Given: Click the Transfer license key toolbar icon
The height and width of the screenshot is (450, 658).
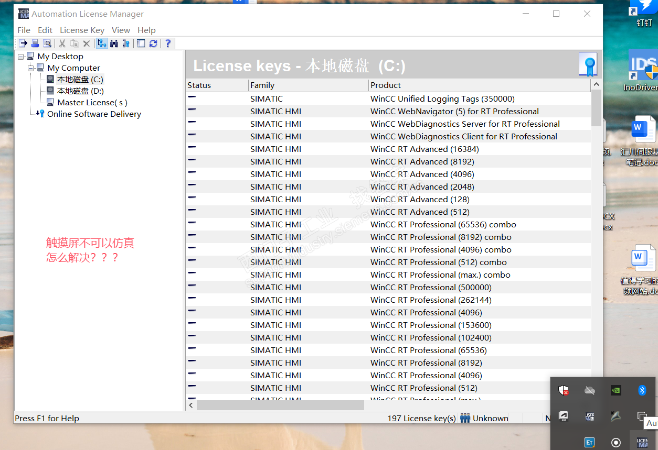Looking at the screenshot, I should (23, 43).
